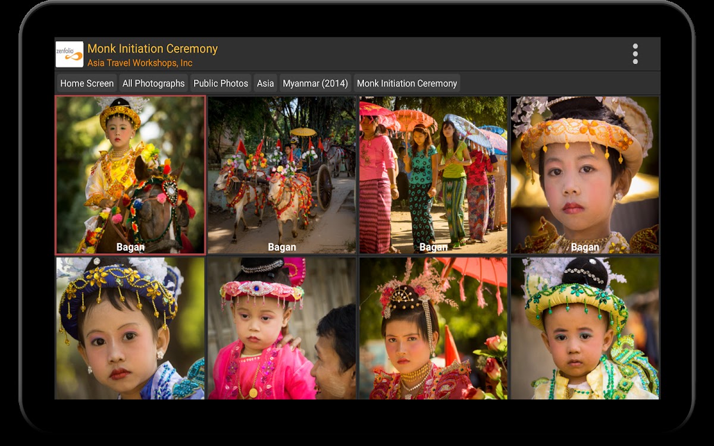Select child portrait with blue gold hat
This screenshot has height=446, width=714.
point(130,328)
